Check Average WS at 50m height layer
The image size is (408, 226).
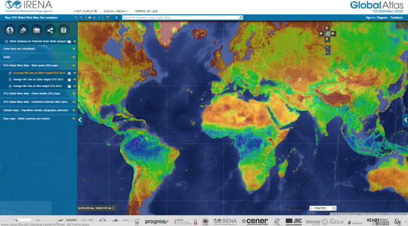pyautogui.click(x=69, y=86)
